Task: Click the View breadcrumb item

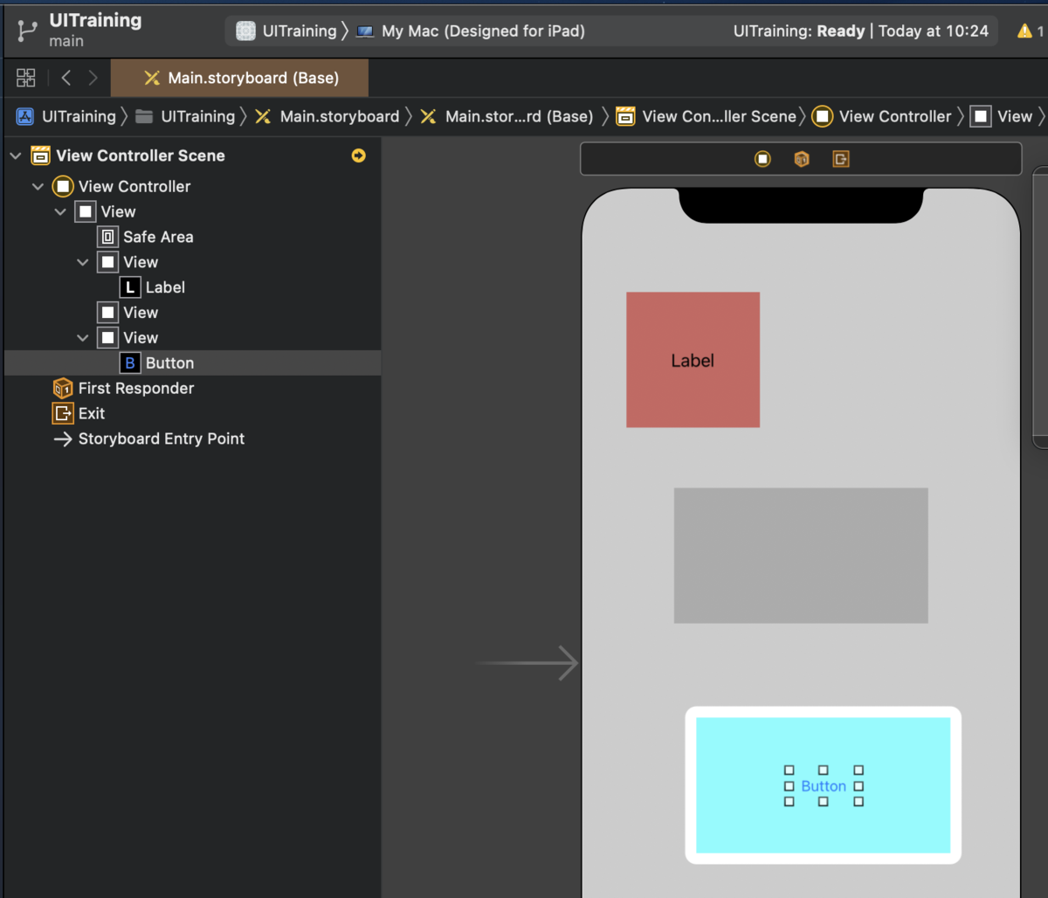Action: [1002, 116]
